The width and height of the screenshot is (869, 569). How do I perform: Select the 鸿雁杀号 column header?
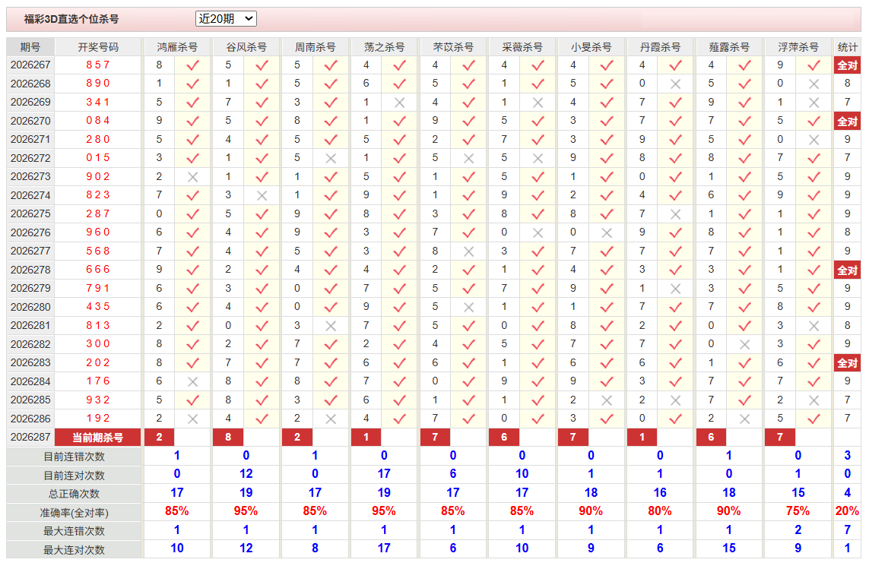[177, 47]
